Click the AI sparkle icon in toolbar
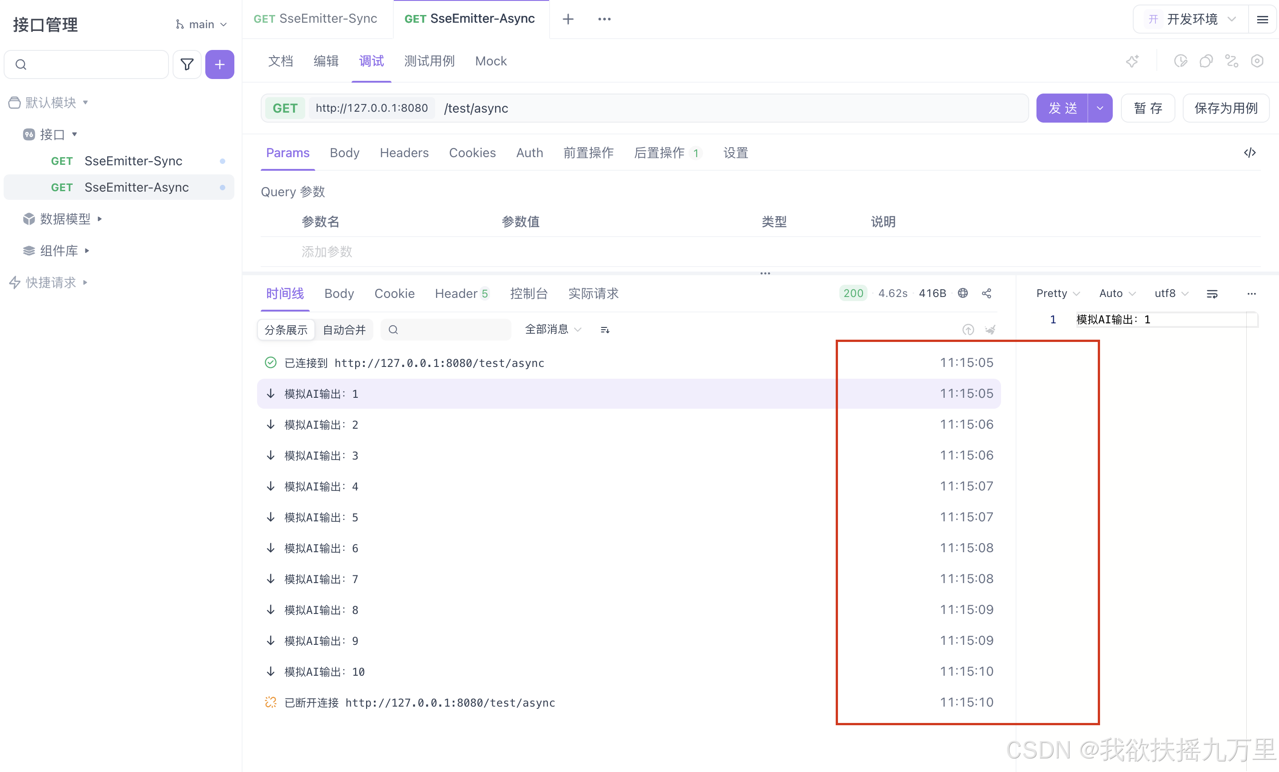Viewport: 1279px width, 772px height. pyautogui.click(x=1133, y=61)
